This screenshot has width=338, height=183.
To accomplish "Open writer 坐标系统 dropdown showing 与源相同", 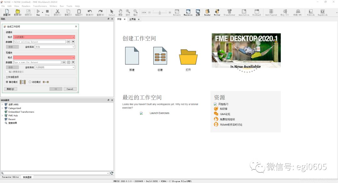I will click(x=55, y=67).
